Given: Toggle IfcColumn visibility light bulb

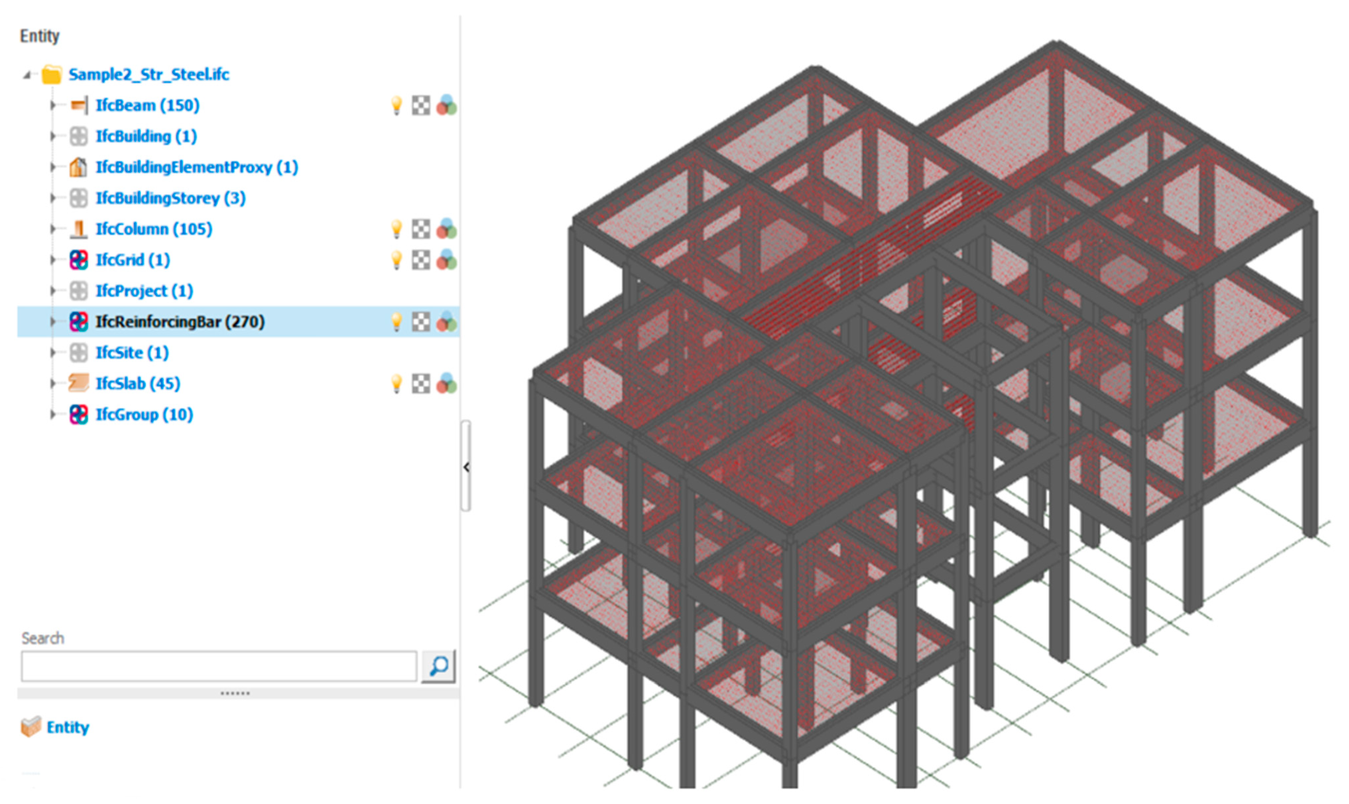Looking at the screenshot, I should pyautogui.click(x=397, y=229).
